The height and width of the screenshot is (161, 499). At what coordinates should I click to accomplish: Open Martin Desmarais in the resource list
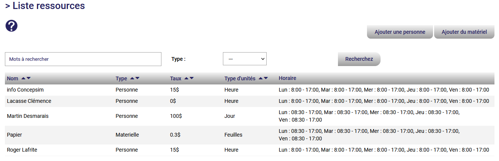28,116
